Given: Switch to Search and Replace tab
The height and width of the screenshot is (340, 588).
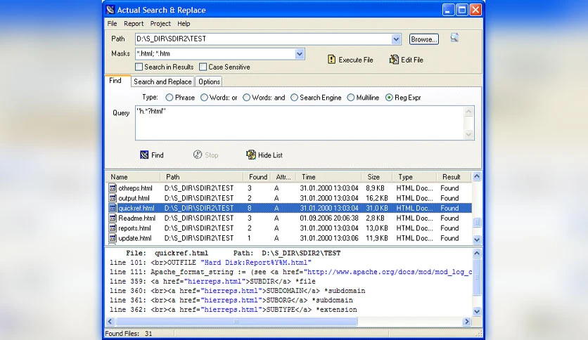Looking at the screenshot, I should click(162, 81).
